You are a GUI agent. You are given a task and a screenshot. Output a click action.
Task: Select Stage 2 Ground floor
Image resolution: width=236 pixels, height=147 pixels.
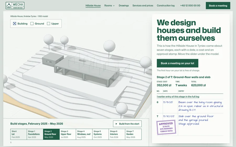pos(51,134)
